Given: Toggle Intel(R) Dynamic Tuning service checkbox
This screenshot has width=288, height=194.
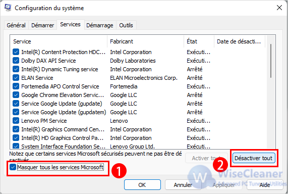Looking at the screenshot, I should [16, 69].
